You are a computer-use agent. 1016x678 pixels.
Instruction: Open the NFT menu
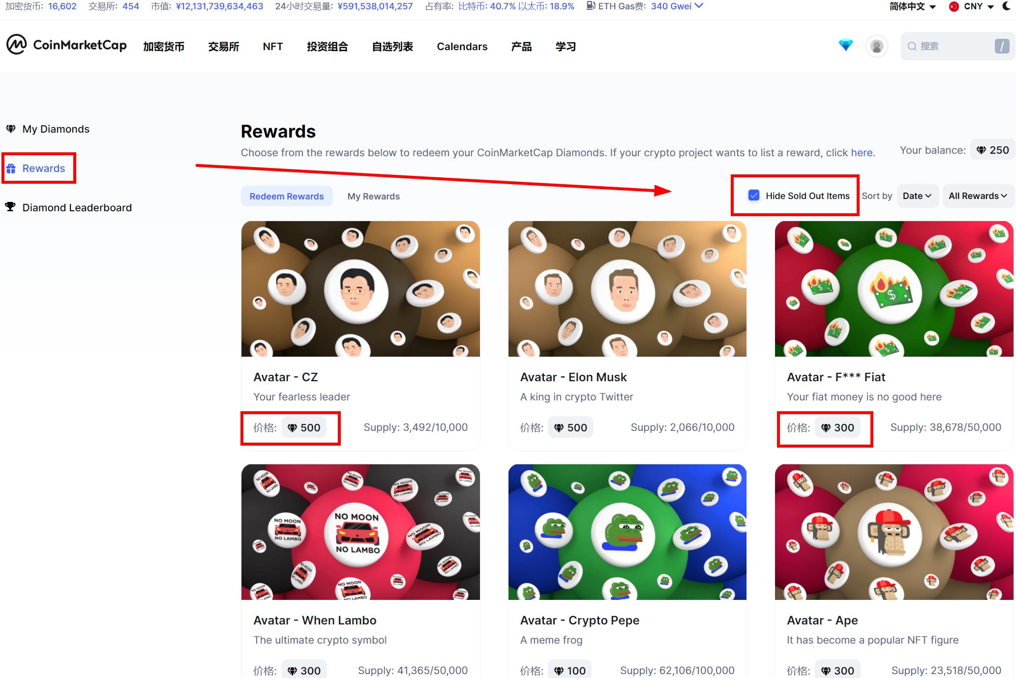273,47
